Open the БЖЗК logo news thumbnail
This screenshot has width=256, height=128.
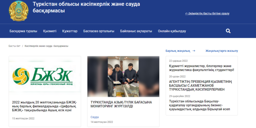pos(45,76)
